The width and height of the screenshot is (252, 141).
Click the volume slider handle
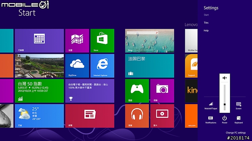click(225, 105)
